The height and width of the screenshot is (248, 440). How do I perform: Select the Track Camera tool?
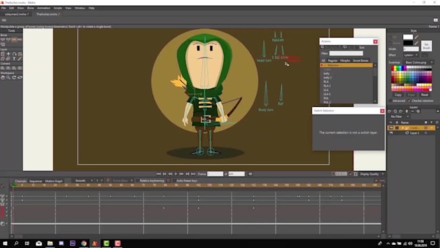3,68
